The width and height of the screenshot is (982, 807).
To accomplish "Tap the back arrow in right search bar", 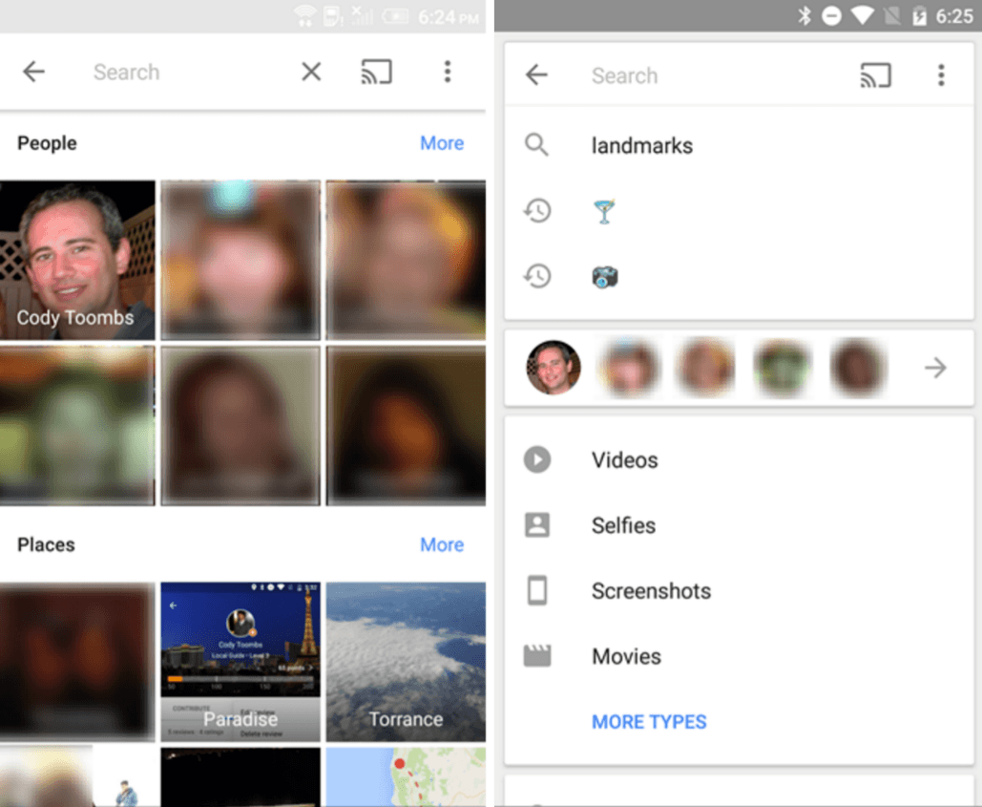I will [537, 75].
